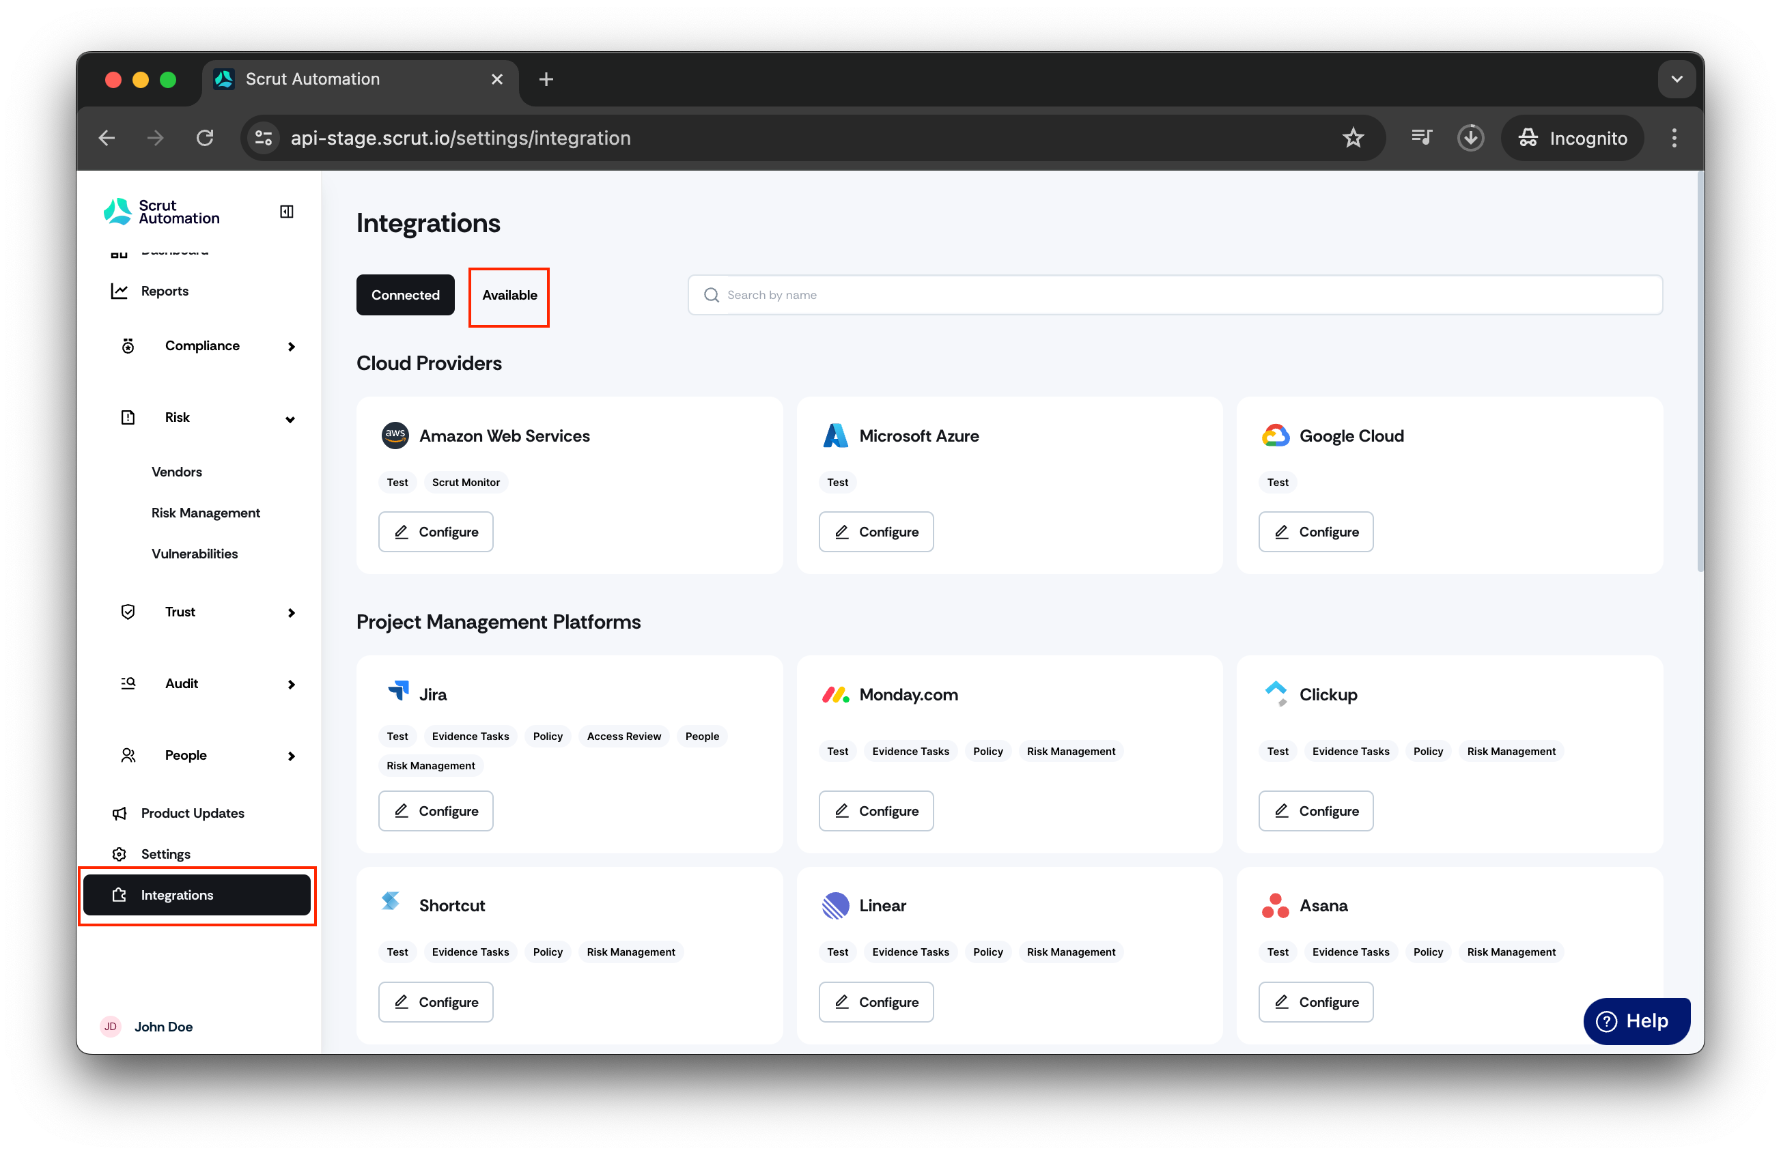
Task: Select the Connected tab
Action: coord(405,295)
